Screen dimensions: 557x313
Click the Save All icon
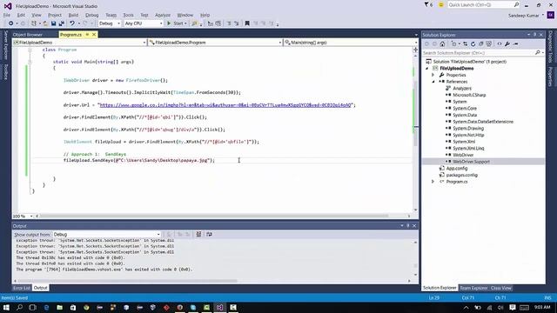coord(62,23)
